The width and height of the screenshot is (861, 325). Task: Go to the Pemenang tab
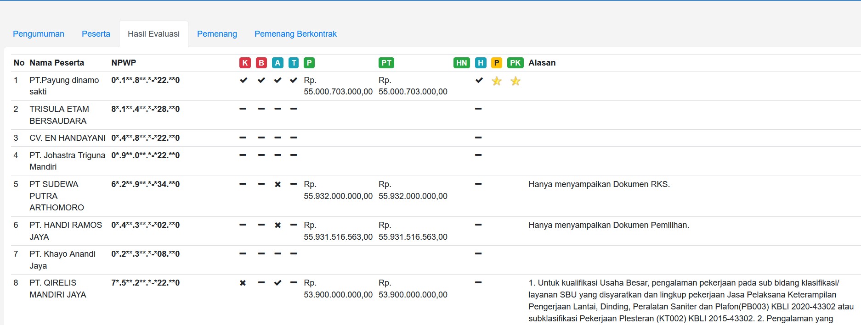coord(217,34)
